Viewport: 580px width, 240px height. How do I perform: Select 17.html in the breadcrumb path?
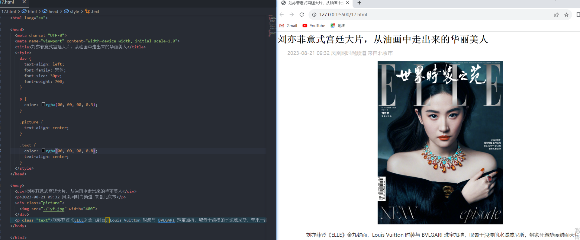click(x=8, y=11)
